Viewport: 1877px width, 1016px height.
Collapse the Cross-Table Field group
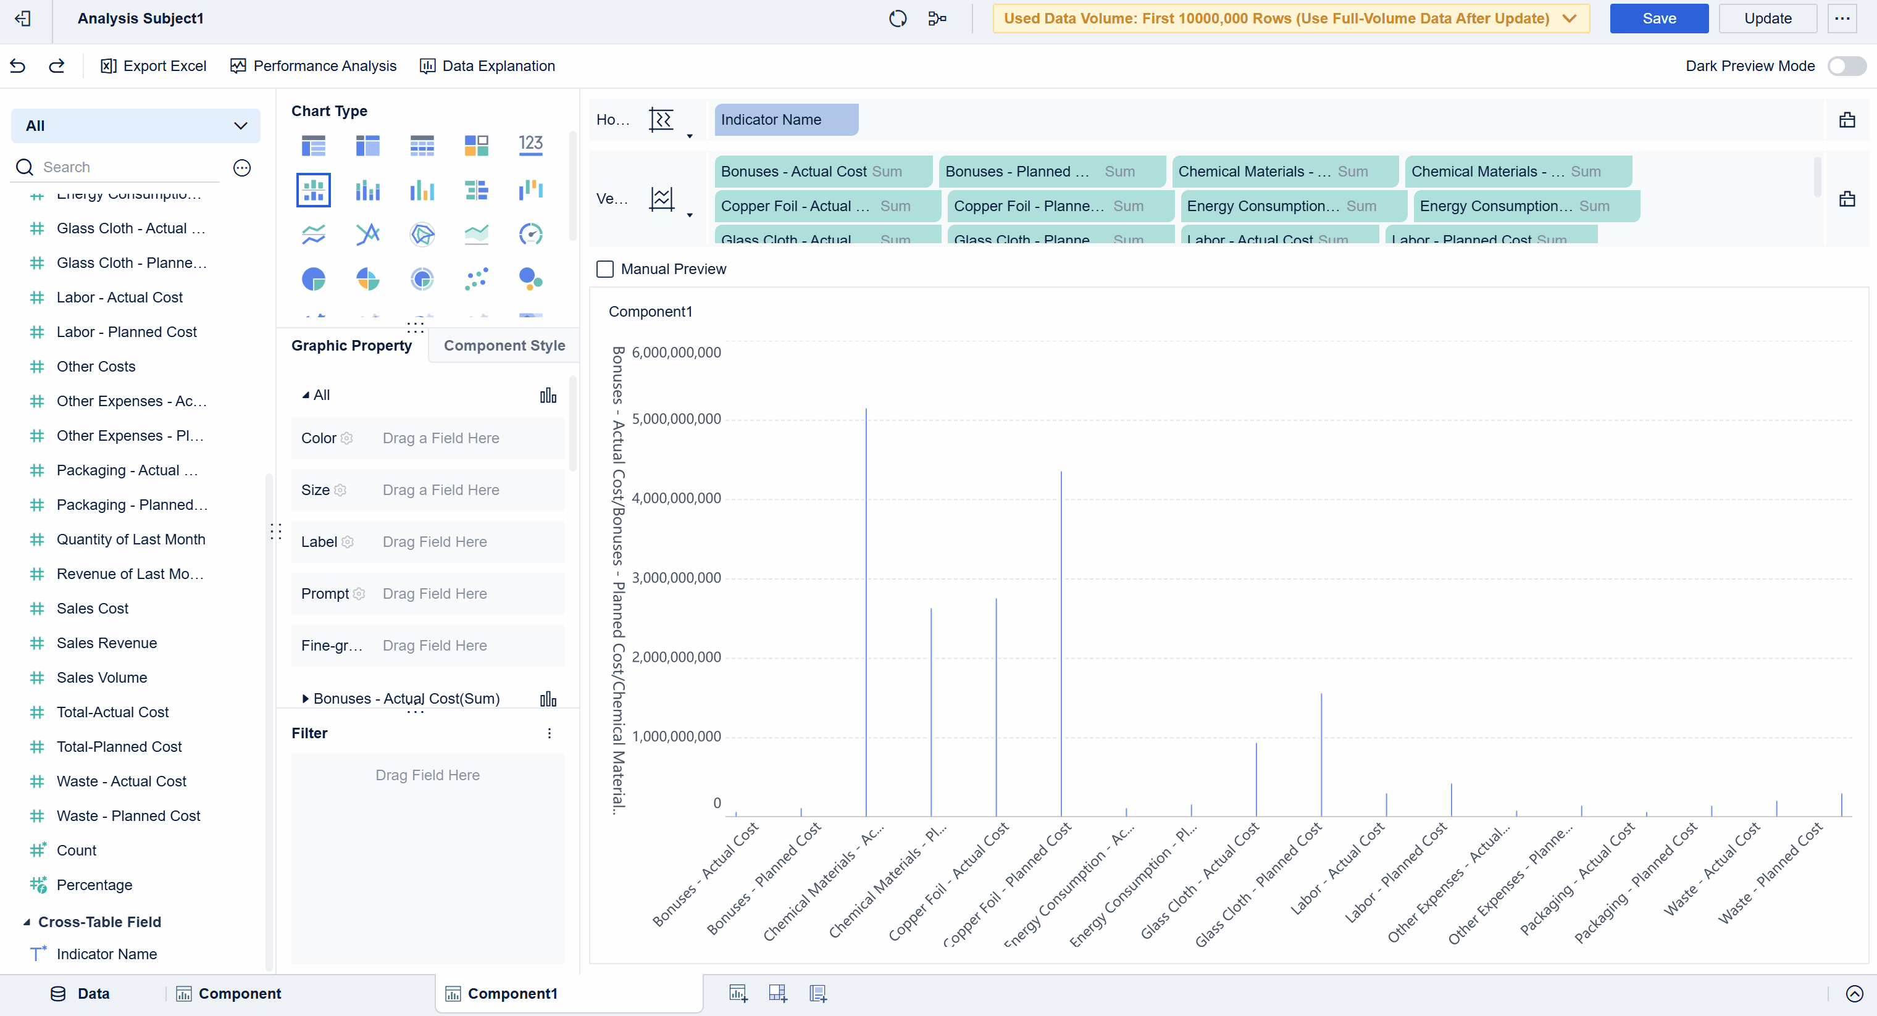click(27, 922)
